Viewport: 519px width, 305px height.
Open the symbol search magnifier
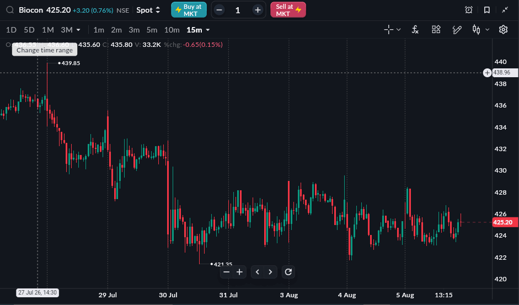[x=10, y=10]
